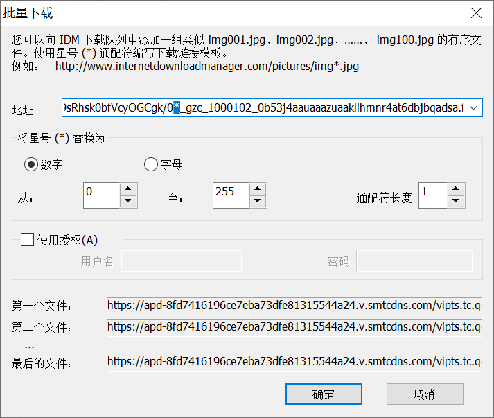This screenshot has width=494, height=418.
Task: Click the 通配符长度 value field
Action: (433, 195)
